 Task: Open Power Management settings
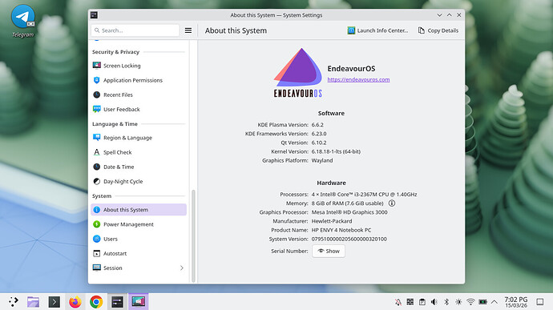138,224
